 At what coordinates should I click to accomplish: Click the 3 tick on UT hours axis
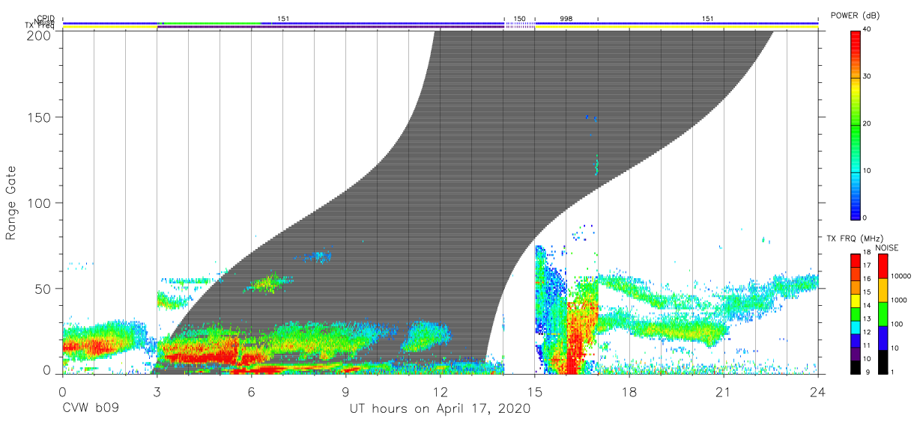point(157,390)
